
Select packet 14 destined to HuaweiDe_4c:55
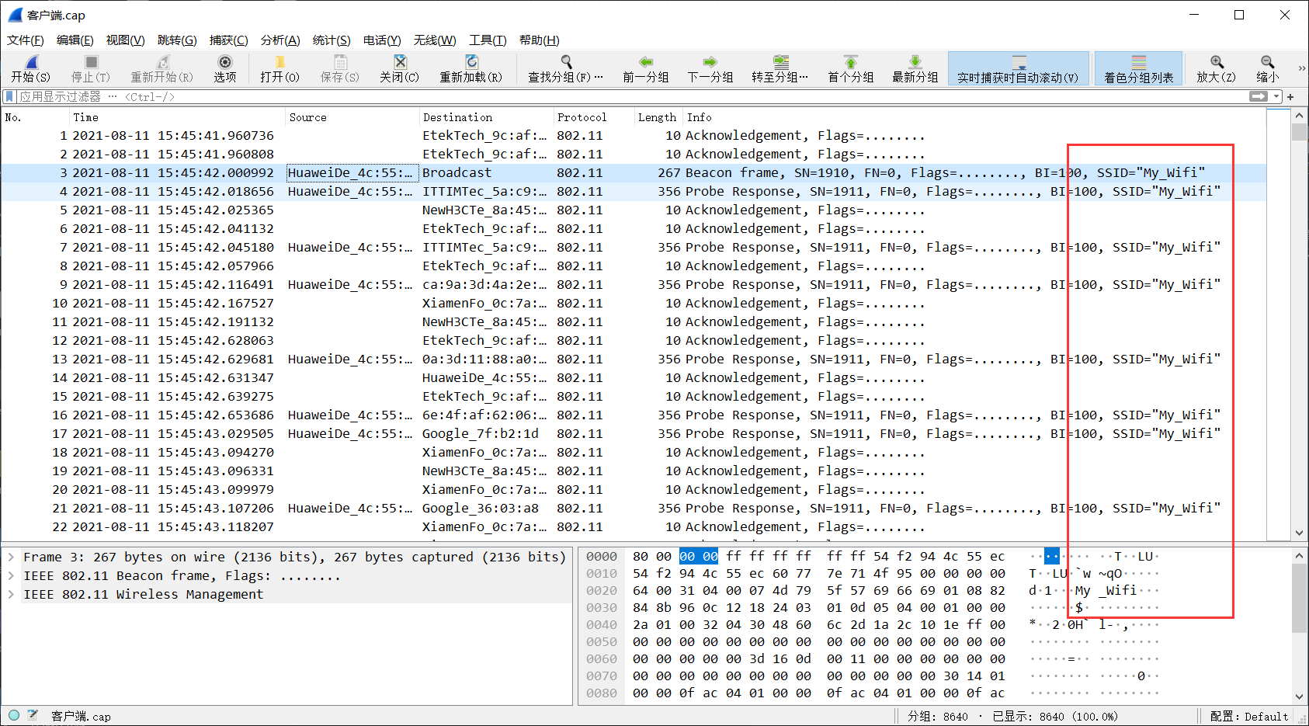(x=634, y=378)
